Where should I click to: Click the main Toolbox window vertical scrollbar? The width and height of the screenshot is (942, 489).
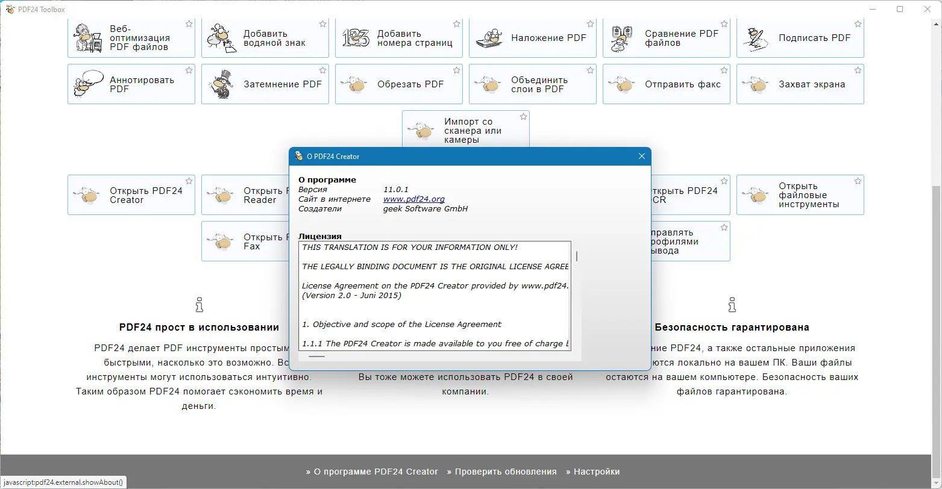pos(937,319)
